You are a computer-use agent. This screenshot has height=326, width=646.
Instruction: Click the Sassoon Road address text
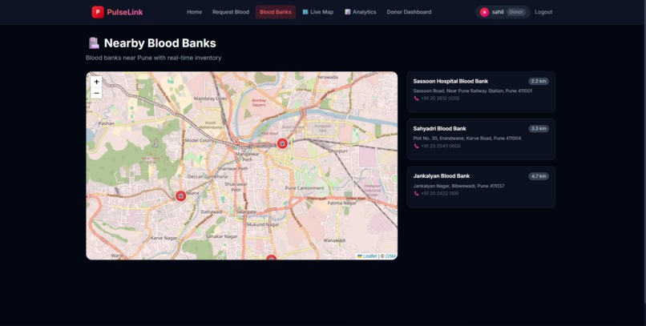pyautogui.click(x=473, y=91)
